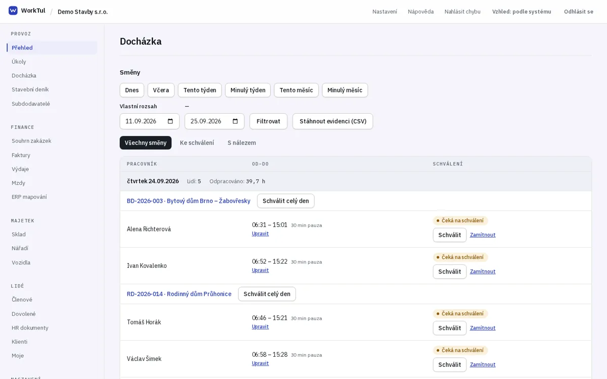Viewport: 607px width, 379px height.
Task: Click the Filtrovat button
Action: pyautogui.click(x=269, y=121)
